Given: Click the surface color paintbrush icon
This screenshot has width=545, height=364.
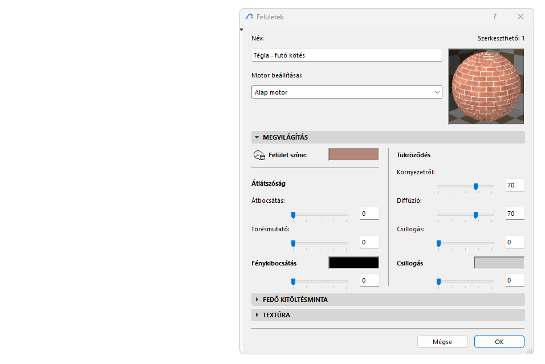Looking at the screenshot, I should pos(258,154).
